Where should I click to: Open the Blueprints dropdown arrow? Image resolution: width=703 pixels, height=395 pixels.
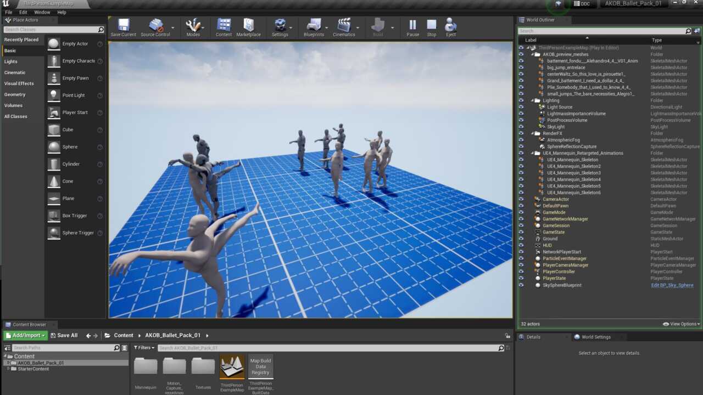click(x=327, y=27)
